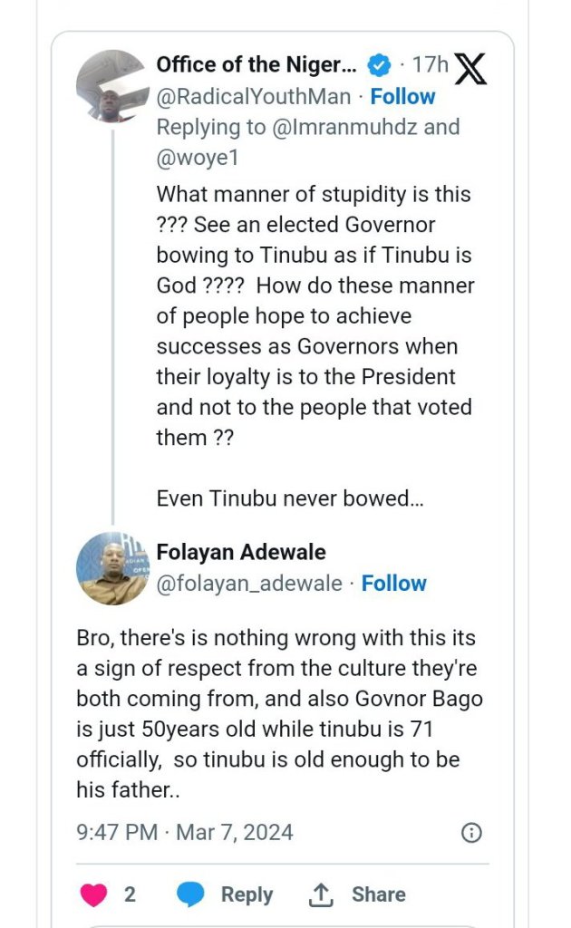Click the share upload arrow icon
571x928 pixels.
tap(321, 894)
